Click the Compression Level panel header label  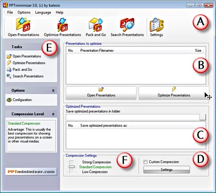click(28, 114)
